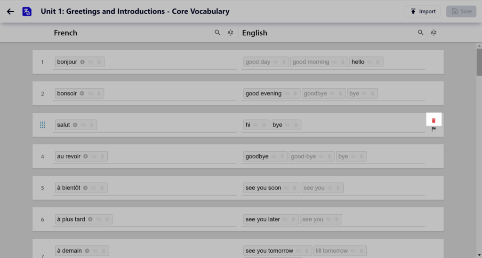Open search in the French column
482x258 pixels.
click(217, 32)
